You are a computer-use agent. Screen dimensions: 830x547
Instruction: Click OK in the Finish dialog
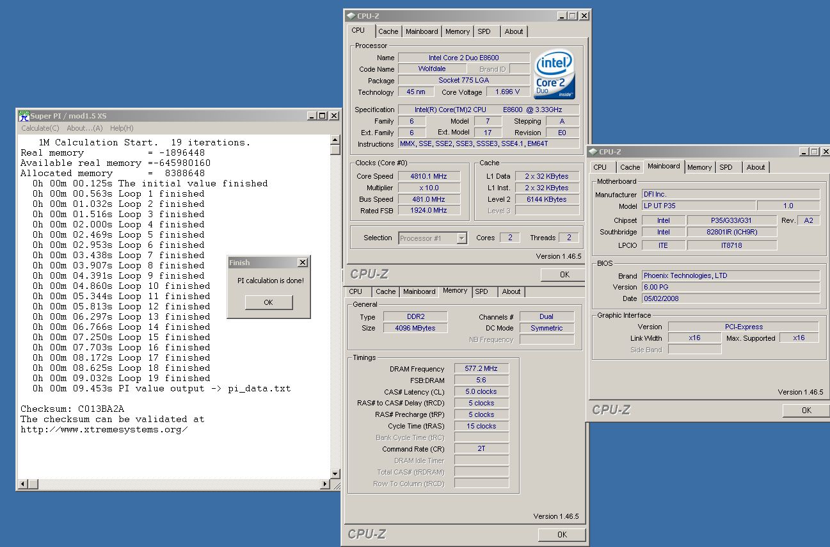[268, 302]
